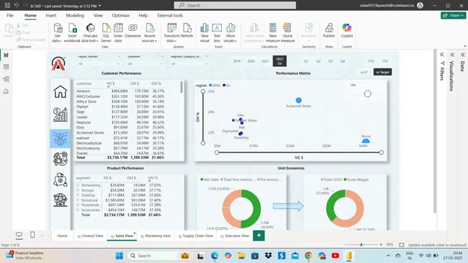Click Update available download link
The image size is (468, 263).
tap(437, 245)
